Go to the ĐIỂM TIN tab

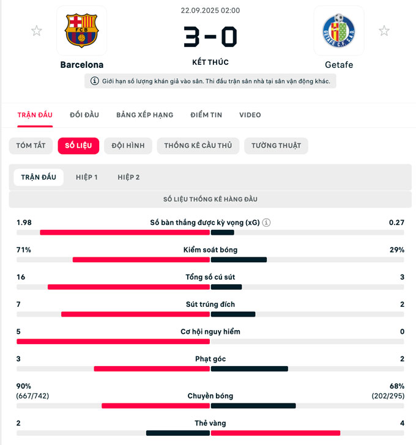pyautogui.click(x=206, y=115)
